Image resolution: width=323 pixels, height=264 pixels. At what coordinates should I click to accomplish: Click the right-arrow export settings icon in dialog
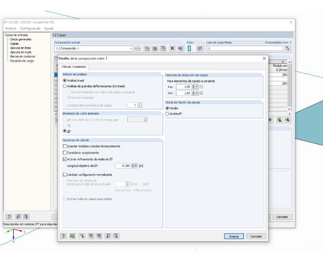[x=116, y=236]
